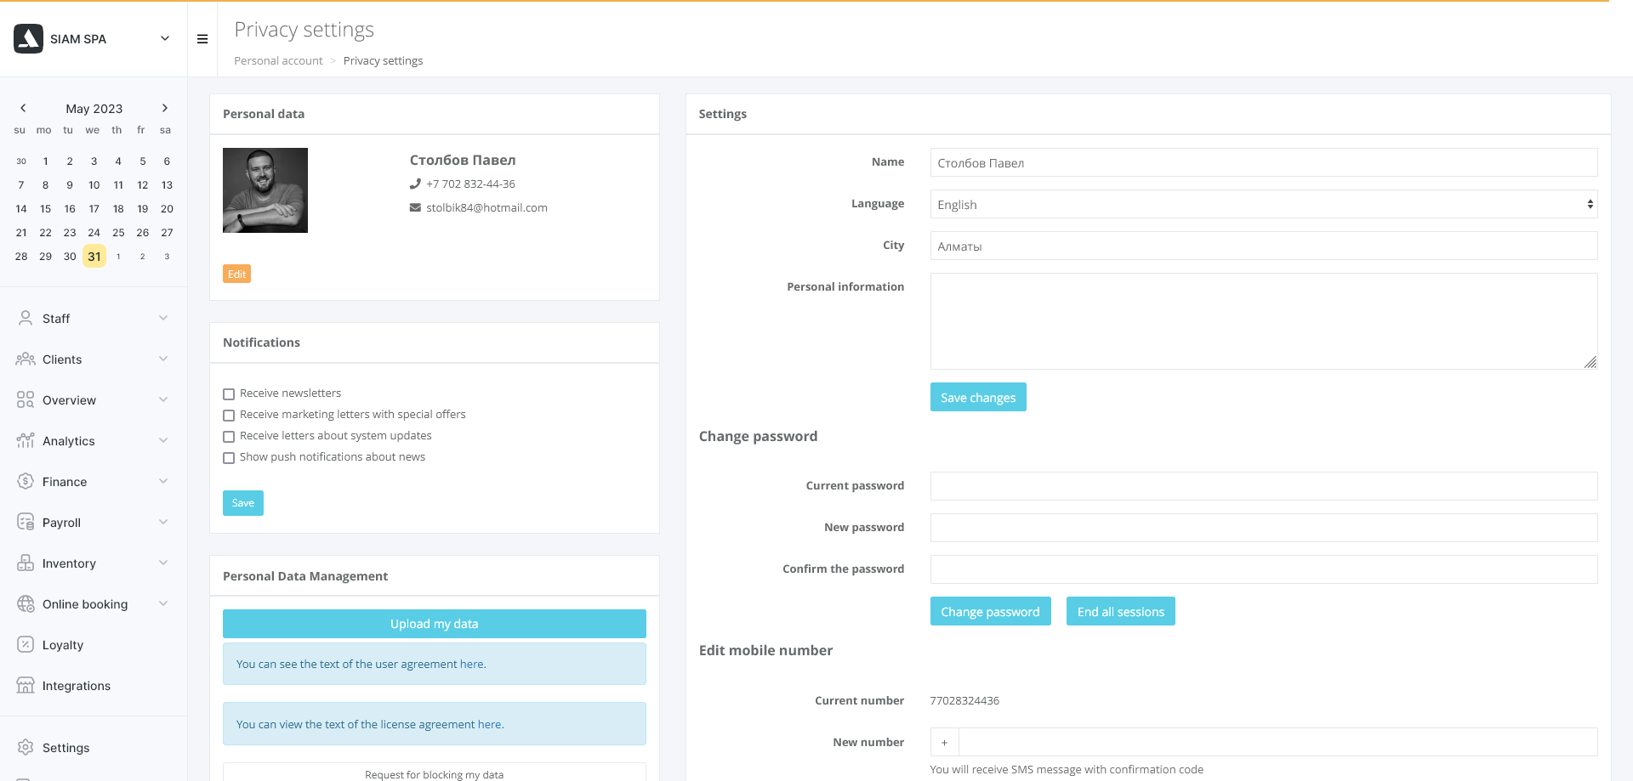Viewport: 1633px width, 781px height.
Task: Toggle Show push notifications about news
Action: coord(229,458)
